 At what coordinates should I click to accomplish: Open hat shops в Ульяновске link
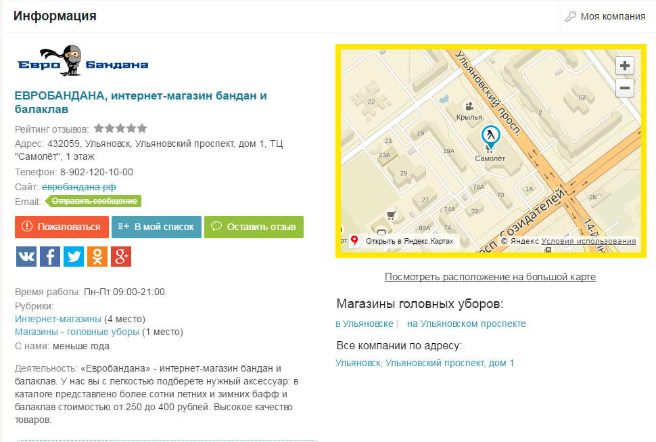[x=365, y=324]
